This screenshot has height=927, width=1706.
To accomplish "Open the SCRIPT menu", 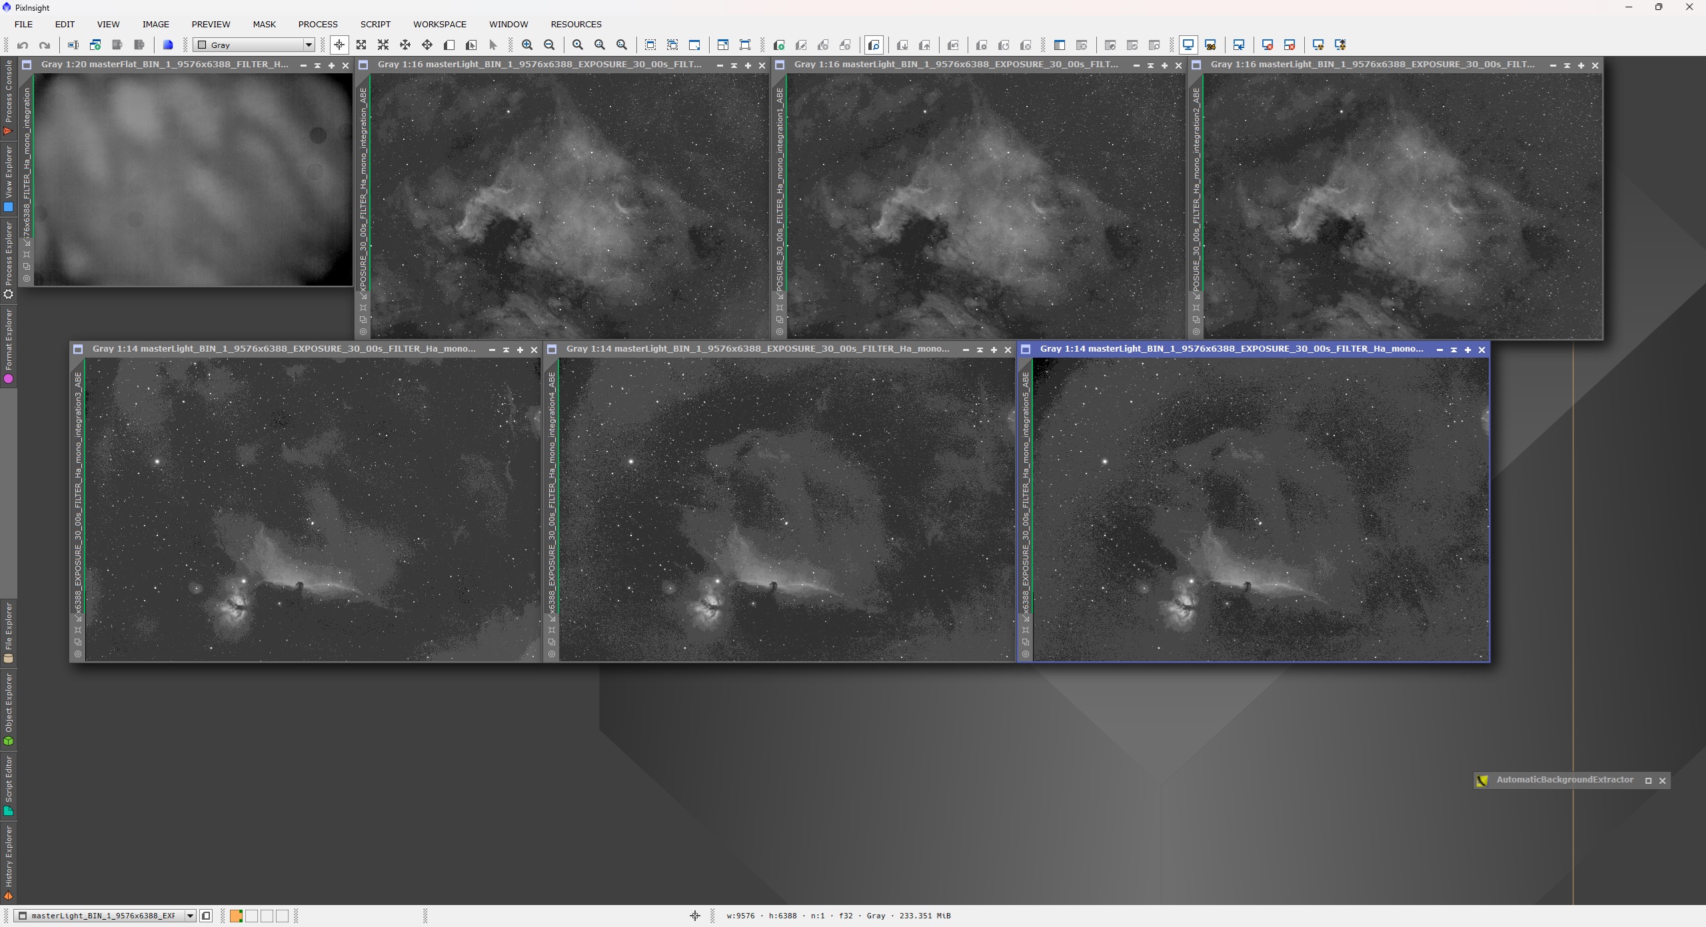I will point(375,24).
